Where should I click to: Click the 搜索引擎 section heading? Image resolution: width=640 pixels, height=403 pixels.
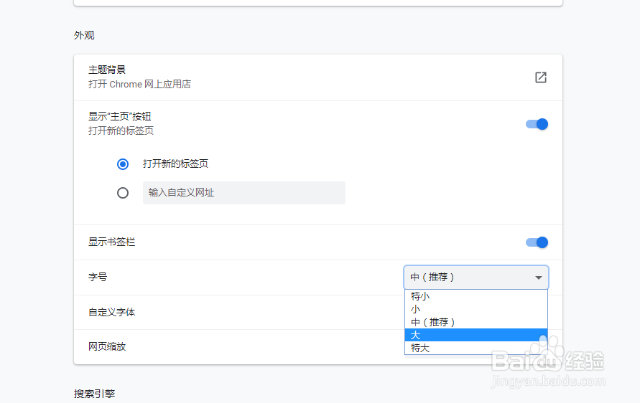coord(94,394)
